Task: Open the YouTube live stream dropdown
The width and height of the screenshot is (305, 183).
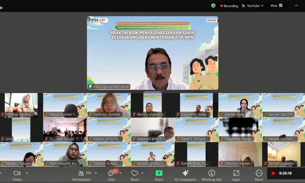Action: 253,6
